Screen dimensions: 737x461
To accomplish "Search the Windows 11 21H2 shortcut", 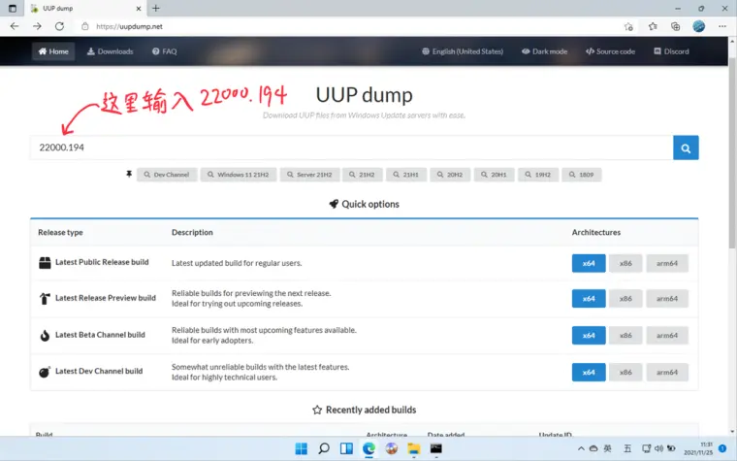I will (239, 175).
